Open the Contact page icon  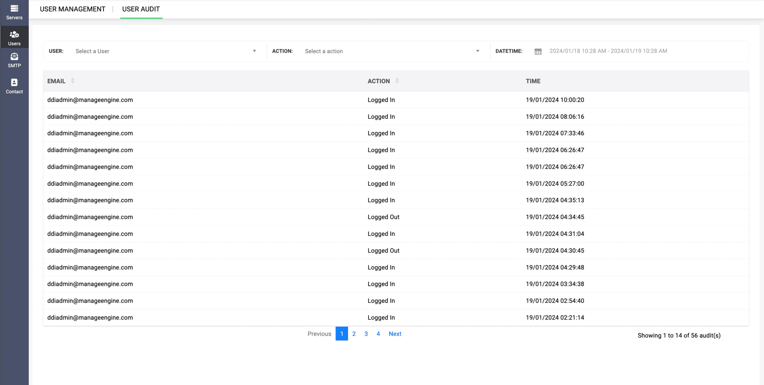[x=14, y=86]
